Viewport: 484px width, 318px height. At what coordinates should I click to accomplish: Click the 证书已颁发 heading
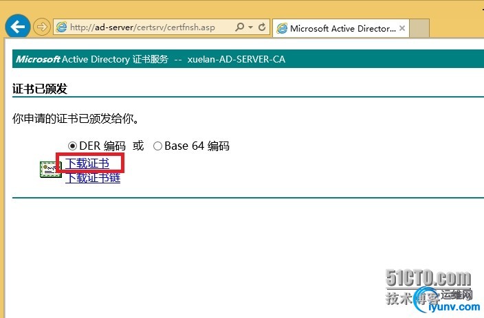click(x=40, y=89)
